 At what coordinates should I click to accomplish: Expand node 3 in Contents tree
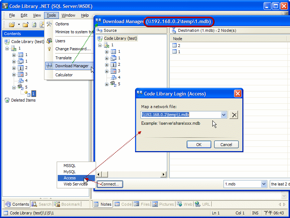(14, 74)
